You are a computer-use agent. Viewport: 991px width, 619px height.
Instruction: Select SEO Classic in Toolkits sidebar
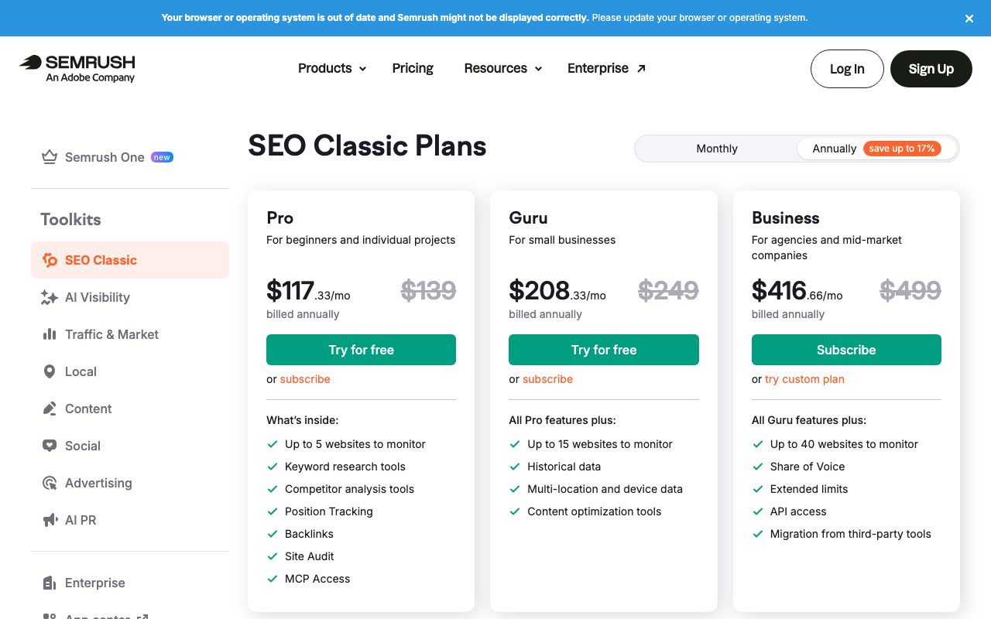130,260
